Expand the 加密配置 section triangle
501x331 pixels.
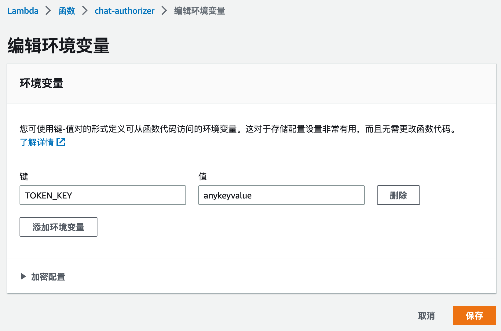(x=23, y=277)
